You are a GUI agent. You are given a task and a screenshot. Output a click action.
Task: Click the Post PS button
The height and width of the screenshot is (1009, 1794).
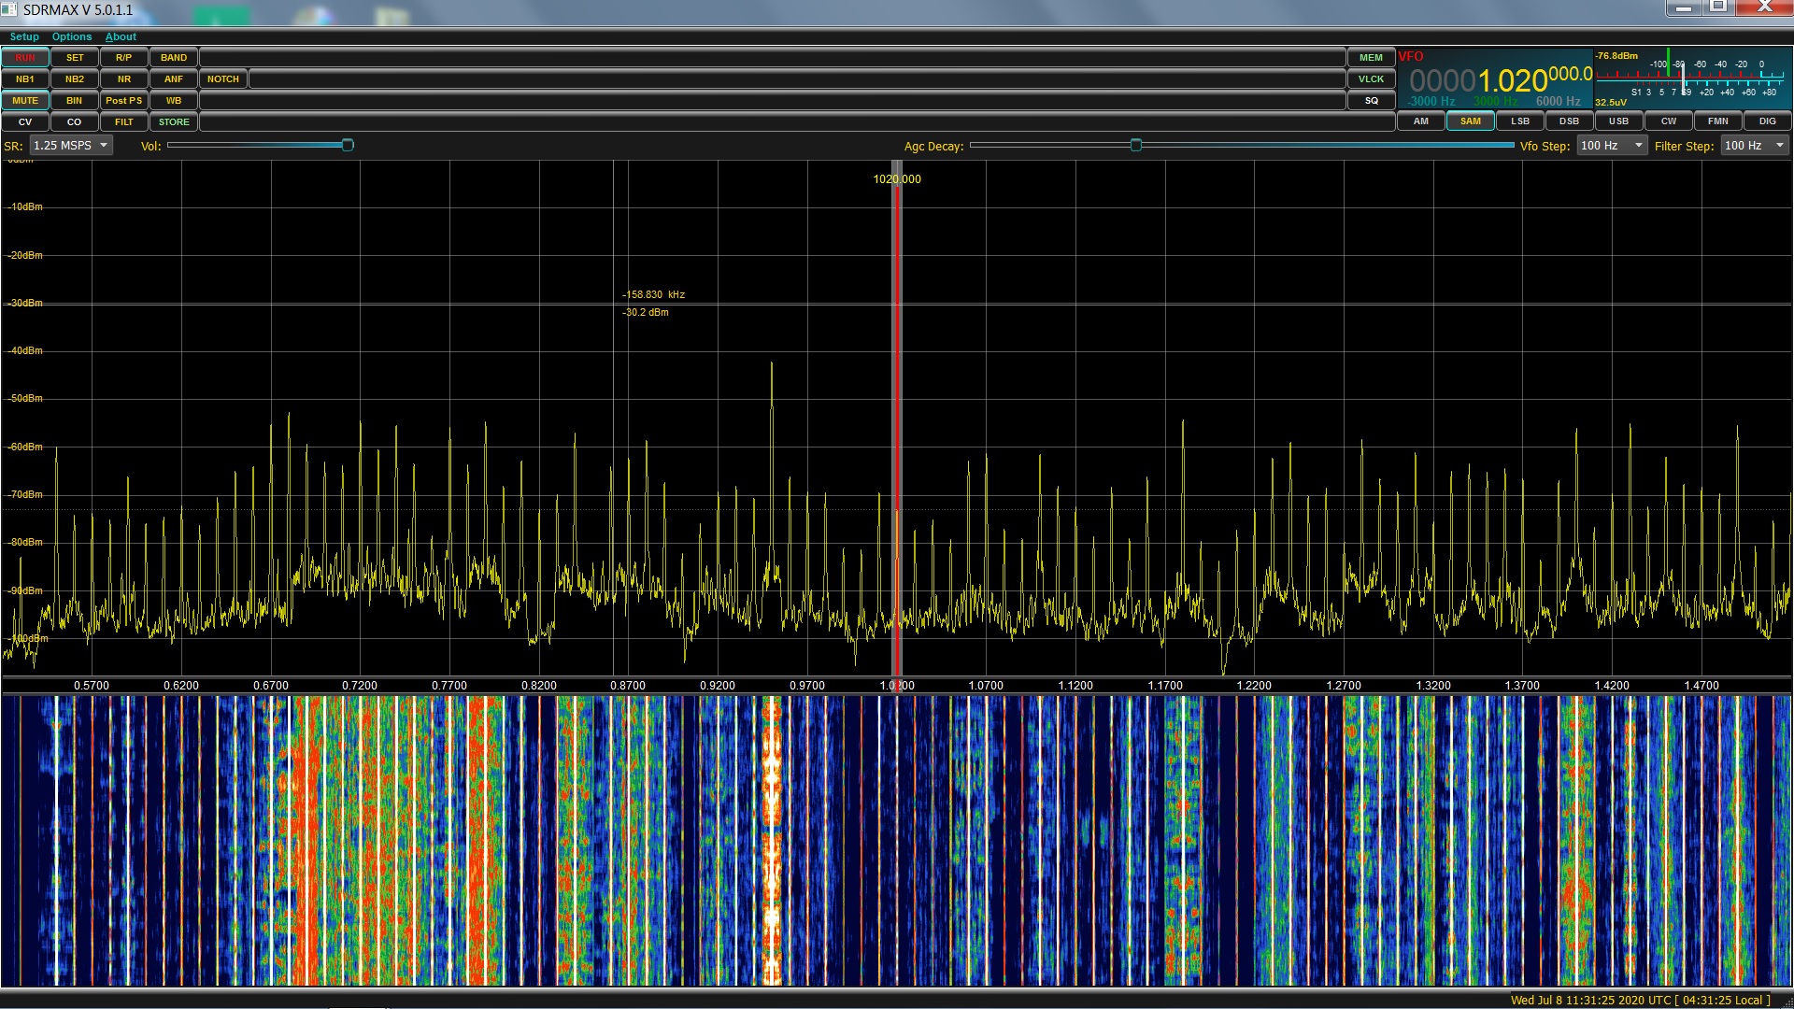coord(124,101)
